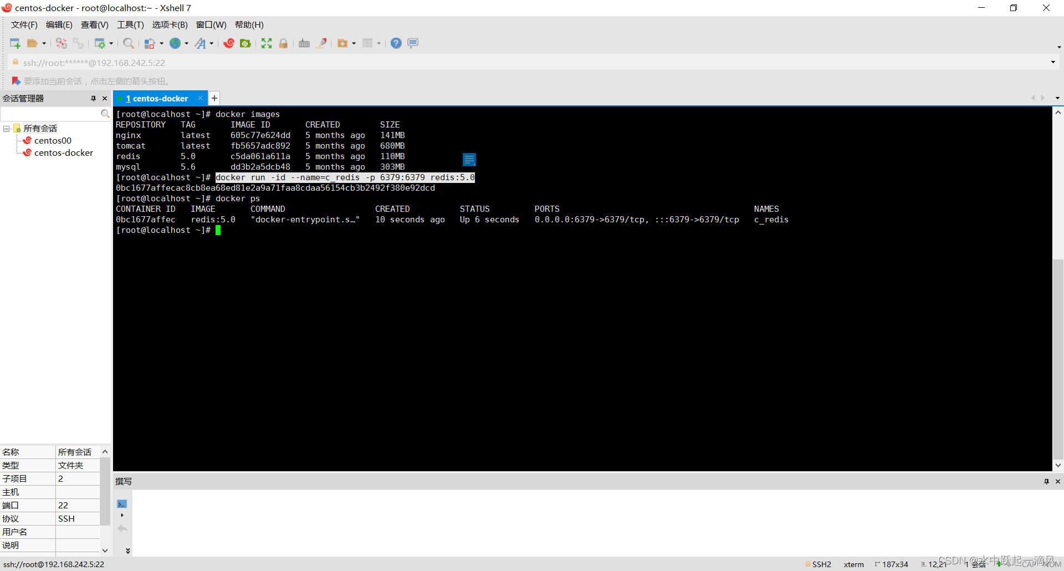The image size is (1064, 571).
Task: Add a new tab with plus button
Action: [x=214, y=98]
